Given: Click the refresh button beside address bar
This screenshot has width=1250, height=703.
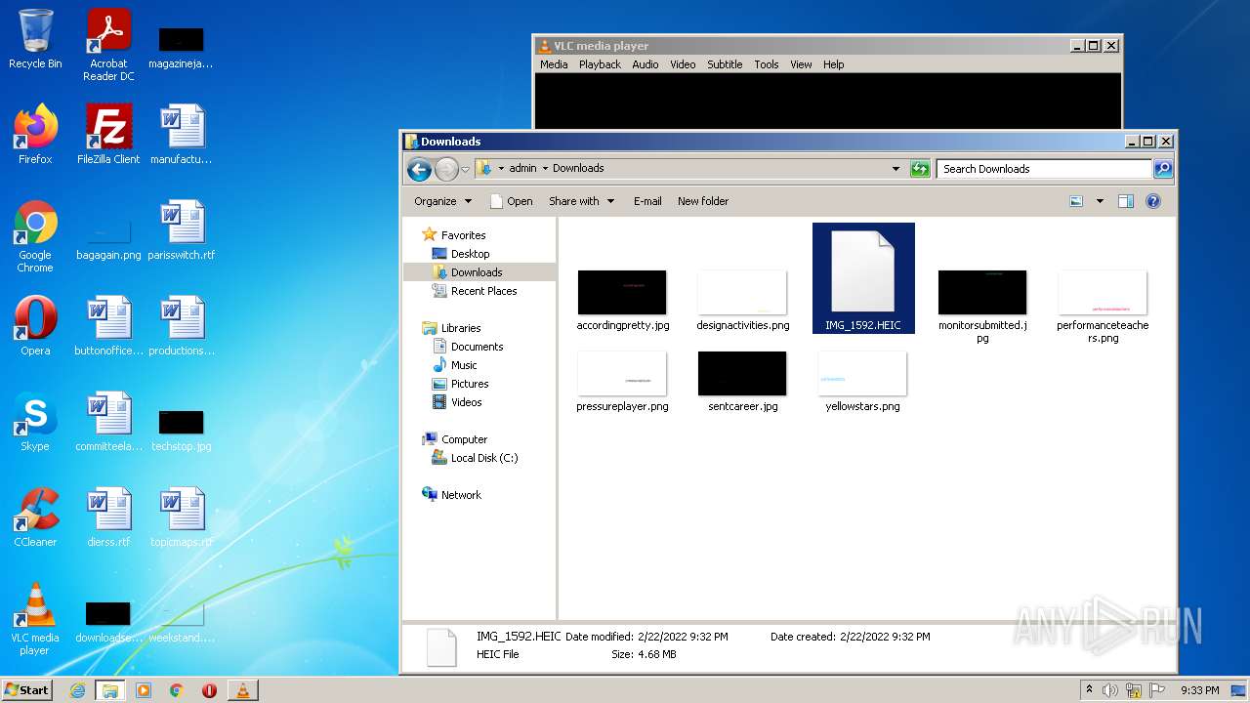Looking at the screenshot, I should [x=920, y=169].
